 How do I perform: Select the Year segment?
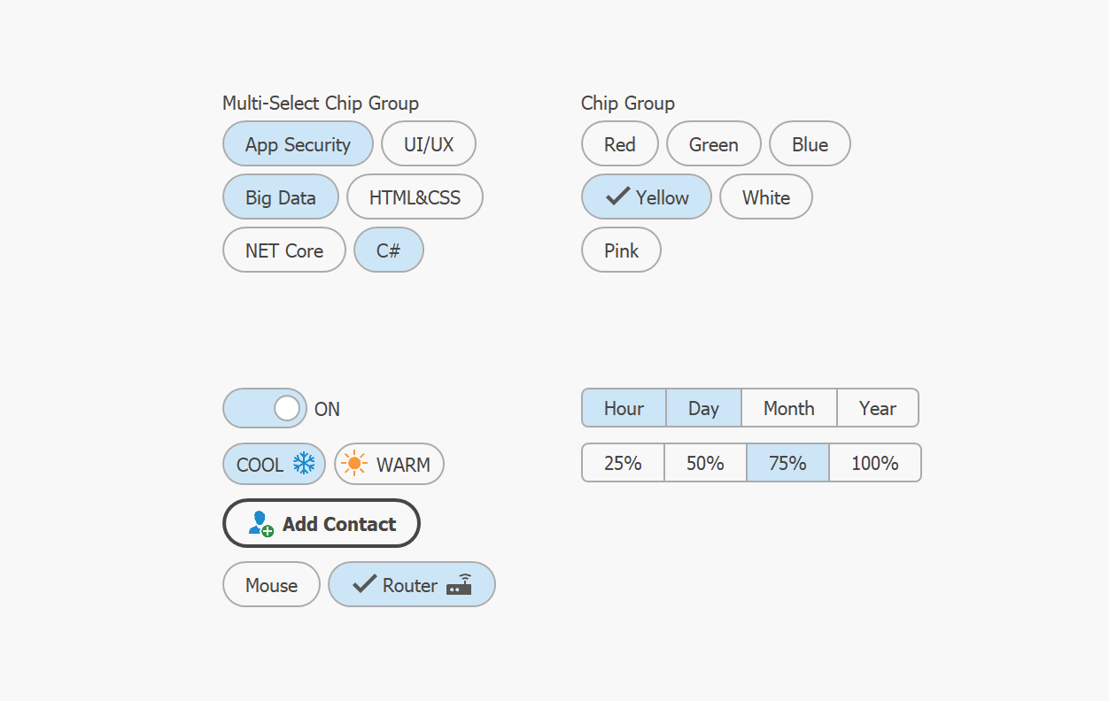coord(877,408)
